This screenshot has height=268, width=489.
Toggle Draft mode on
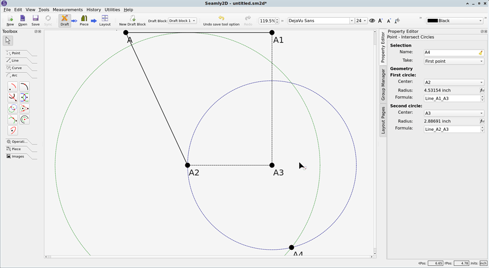pyautogui.click(x=64, y=19)
